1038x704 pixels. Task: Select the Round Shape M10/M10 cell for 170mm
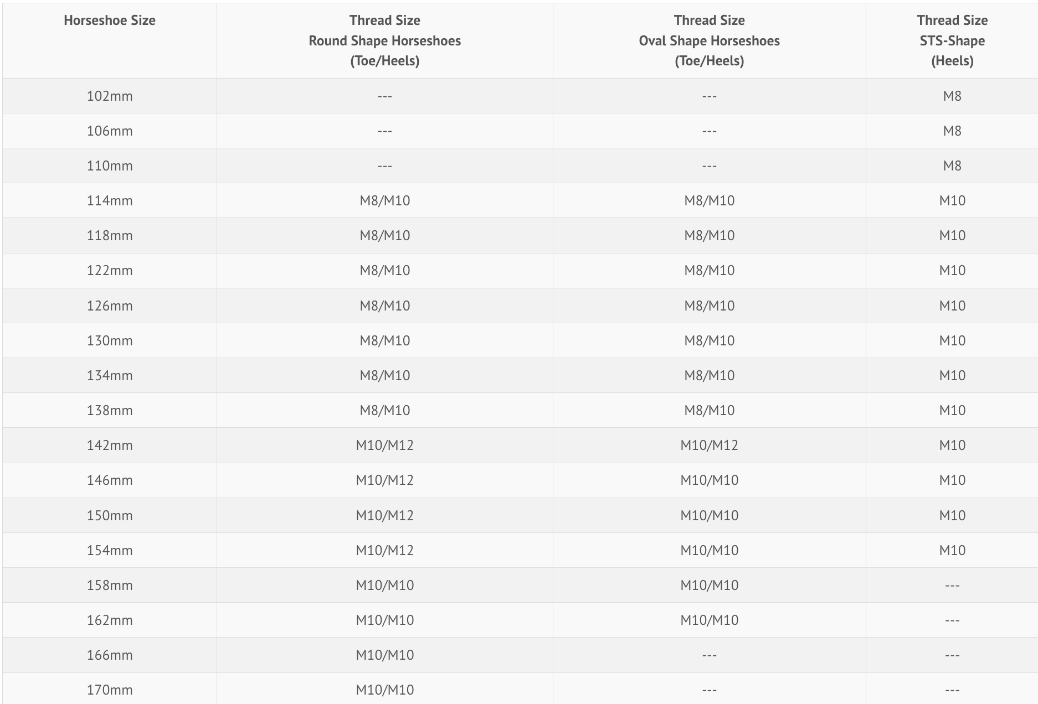(384, 690)
